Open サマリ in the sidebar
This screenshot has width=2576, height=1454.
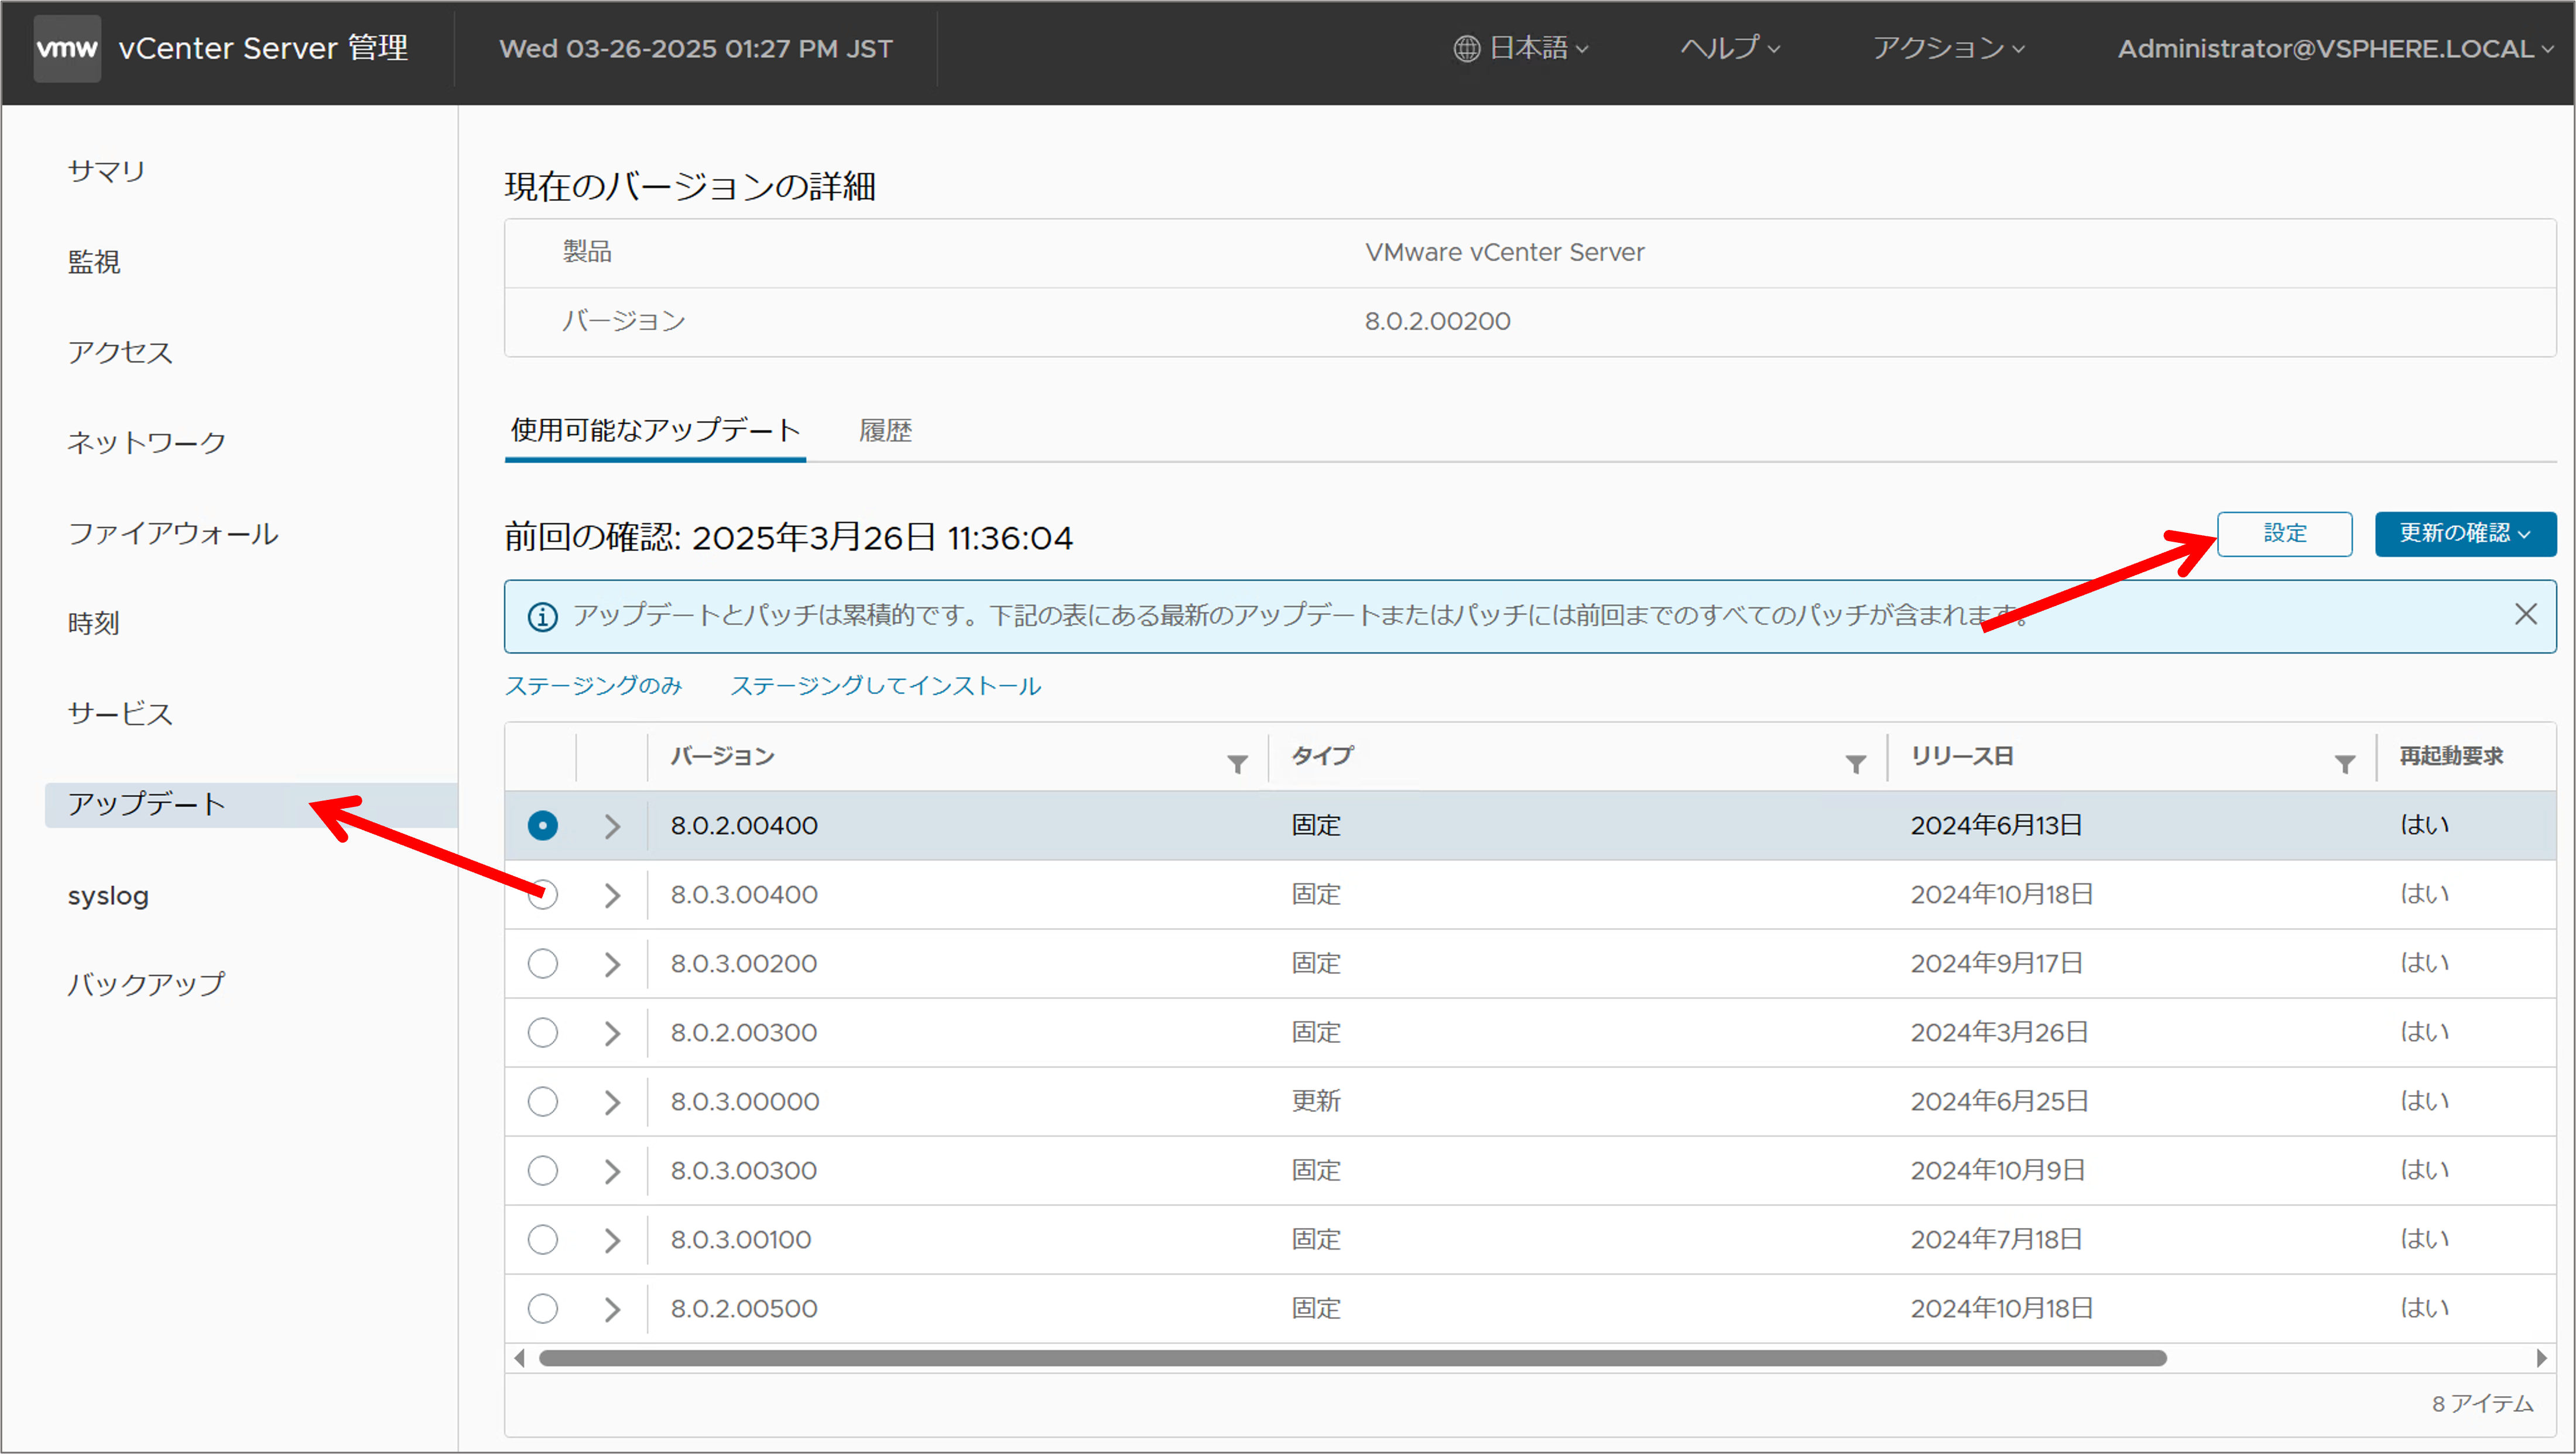pos(107,171)
